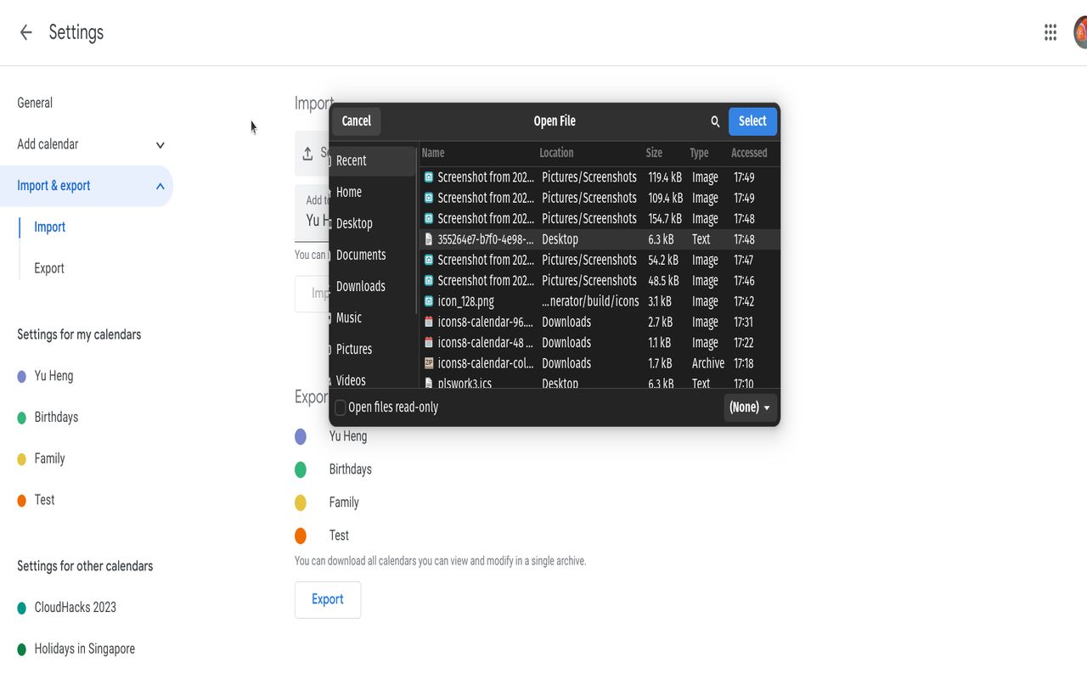Image resolution: width=1087 pixels, height=679 pixels.
Task: Click the archive icon beside icons8-calendar-col
Action: coord(429,363)
